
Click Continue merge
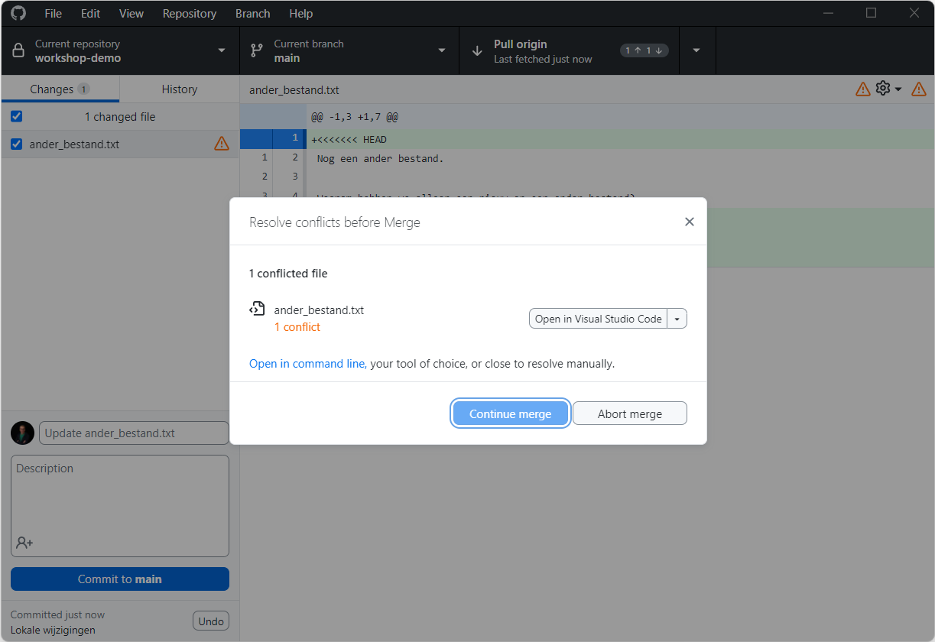coord(510,413)
